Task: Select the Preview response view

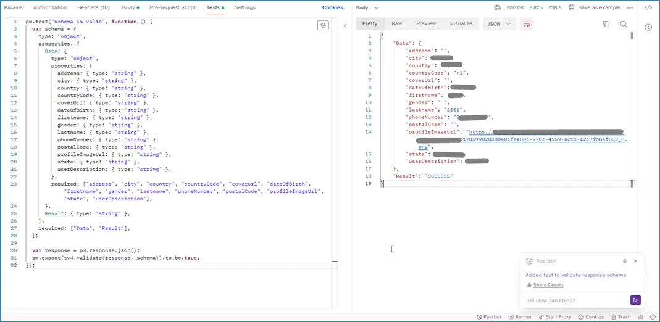Action: pos(426,24)
